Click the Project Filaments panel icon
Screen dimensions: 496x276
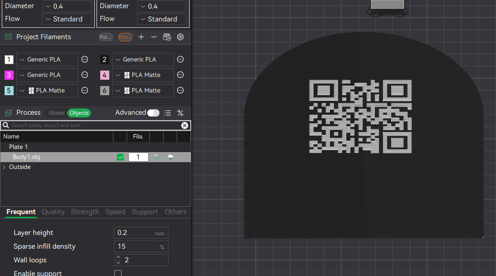pyautogui.click(x=9, y=37)
